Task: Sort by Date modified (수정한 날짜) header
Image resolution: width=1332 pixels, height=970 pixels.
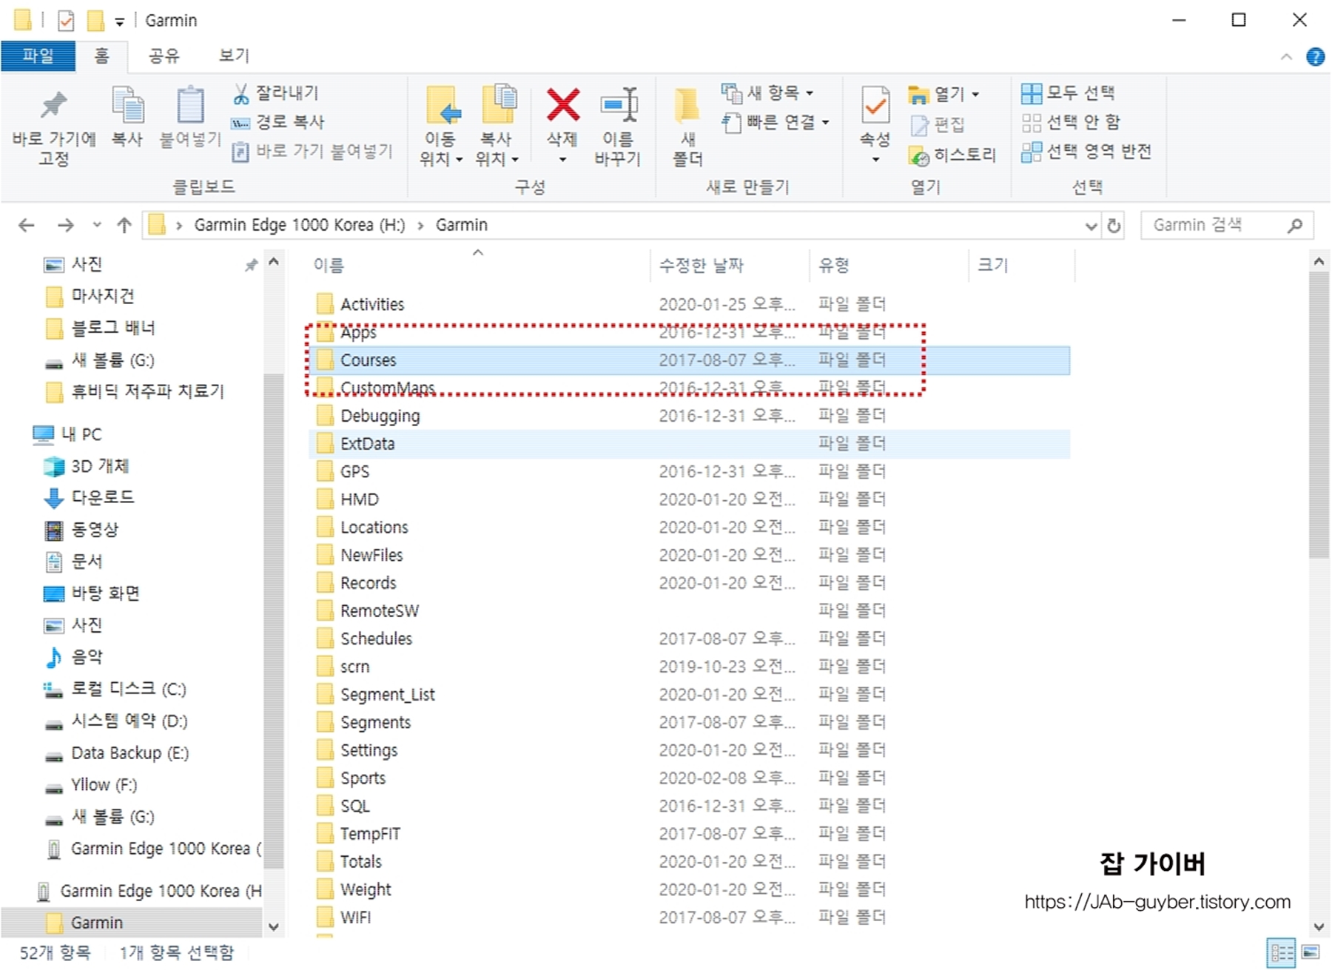Action: [x=729, y=266]
